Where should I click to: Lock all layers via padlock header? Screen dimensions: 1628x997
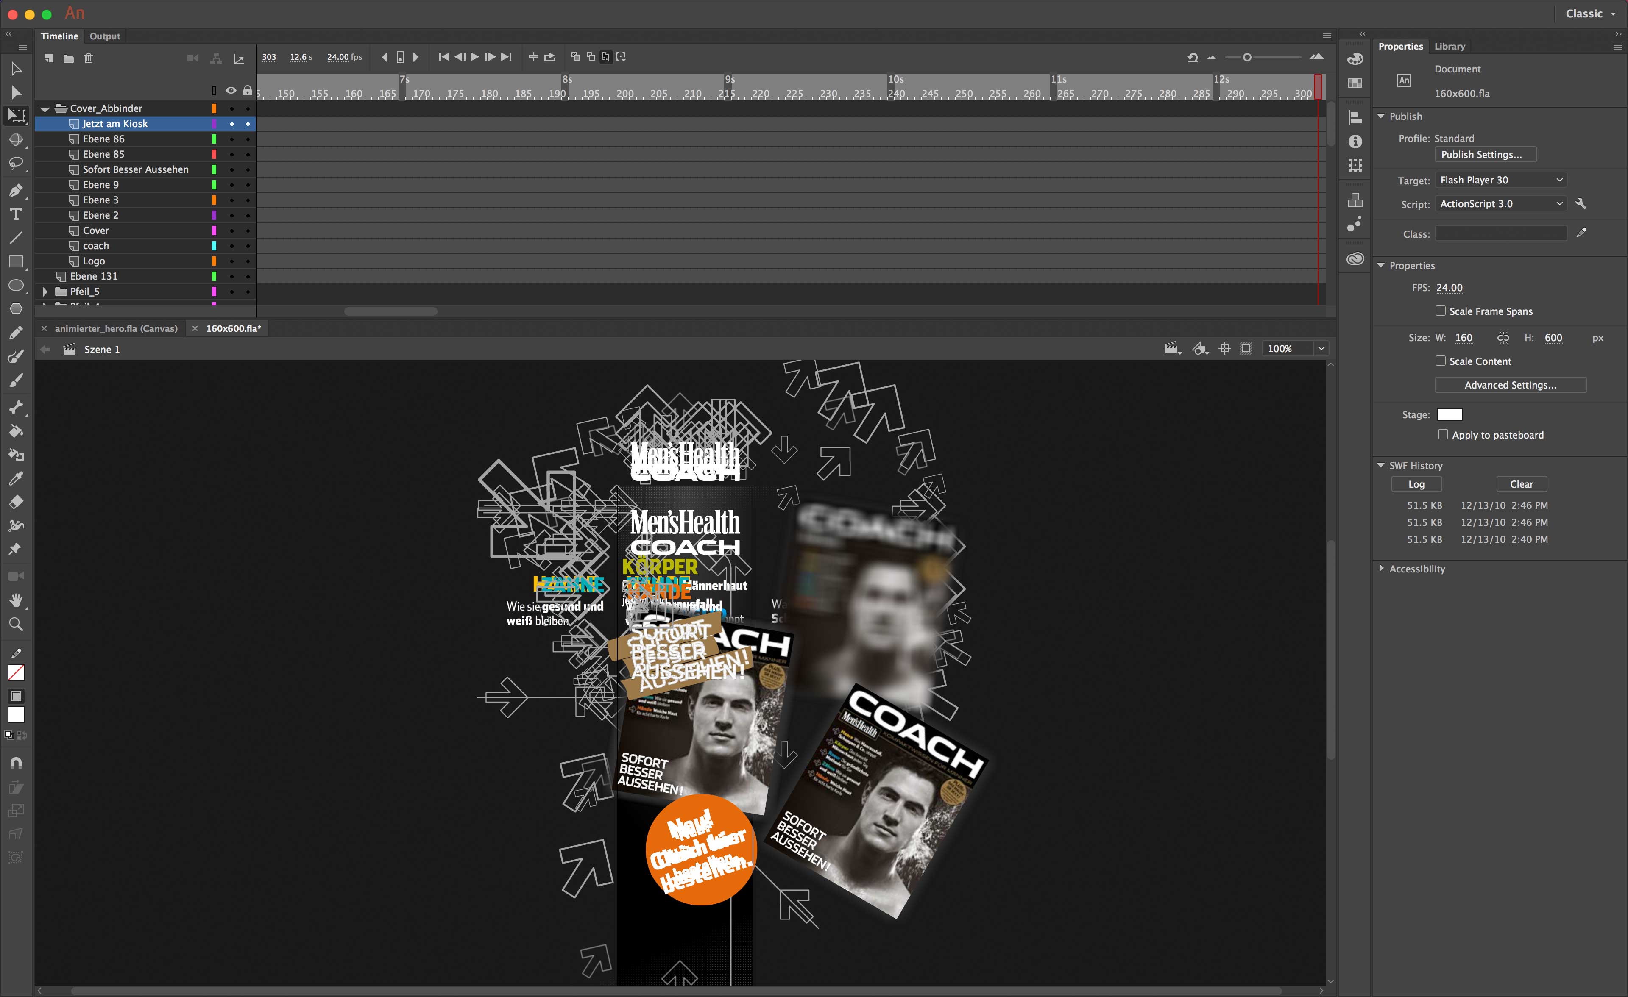[247, 90]
